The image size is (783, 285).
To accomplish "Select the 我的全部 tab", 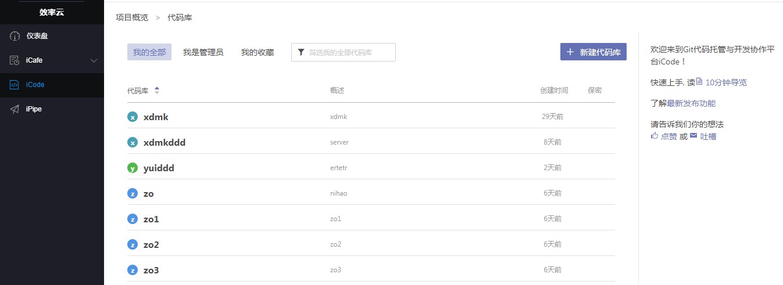I will [x=149, y=52].
